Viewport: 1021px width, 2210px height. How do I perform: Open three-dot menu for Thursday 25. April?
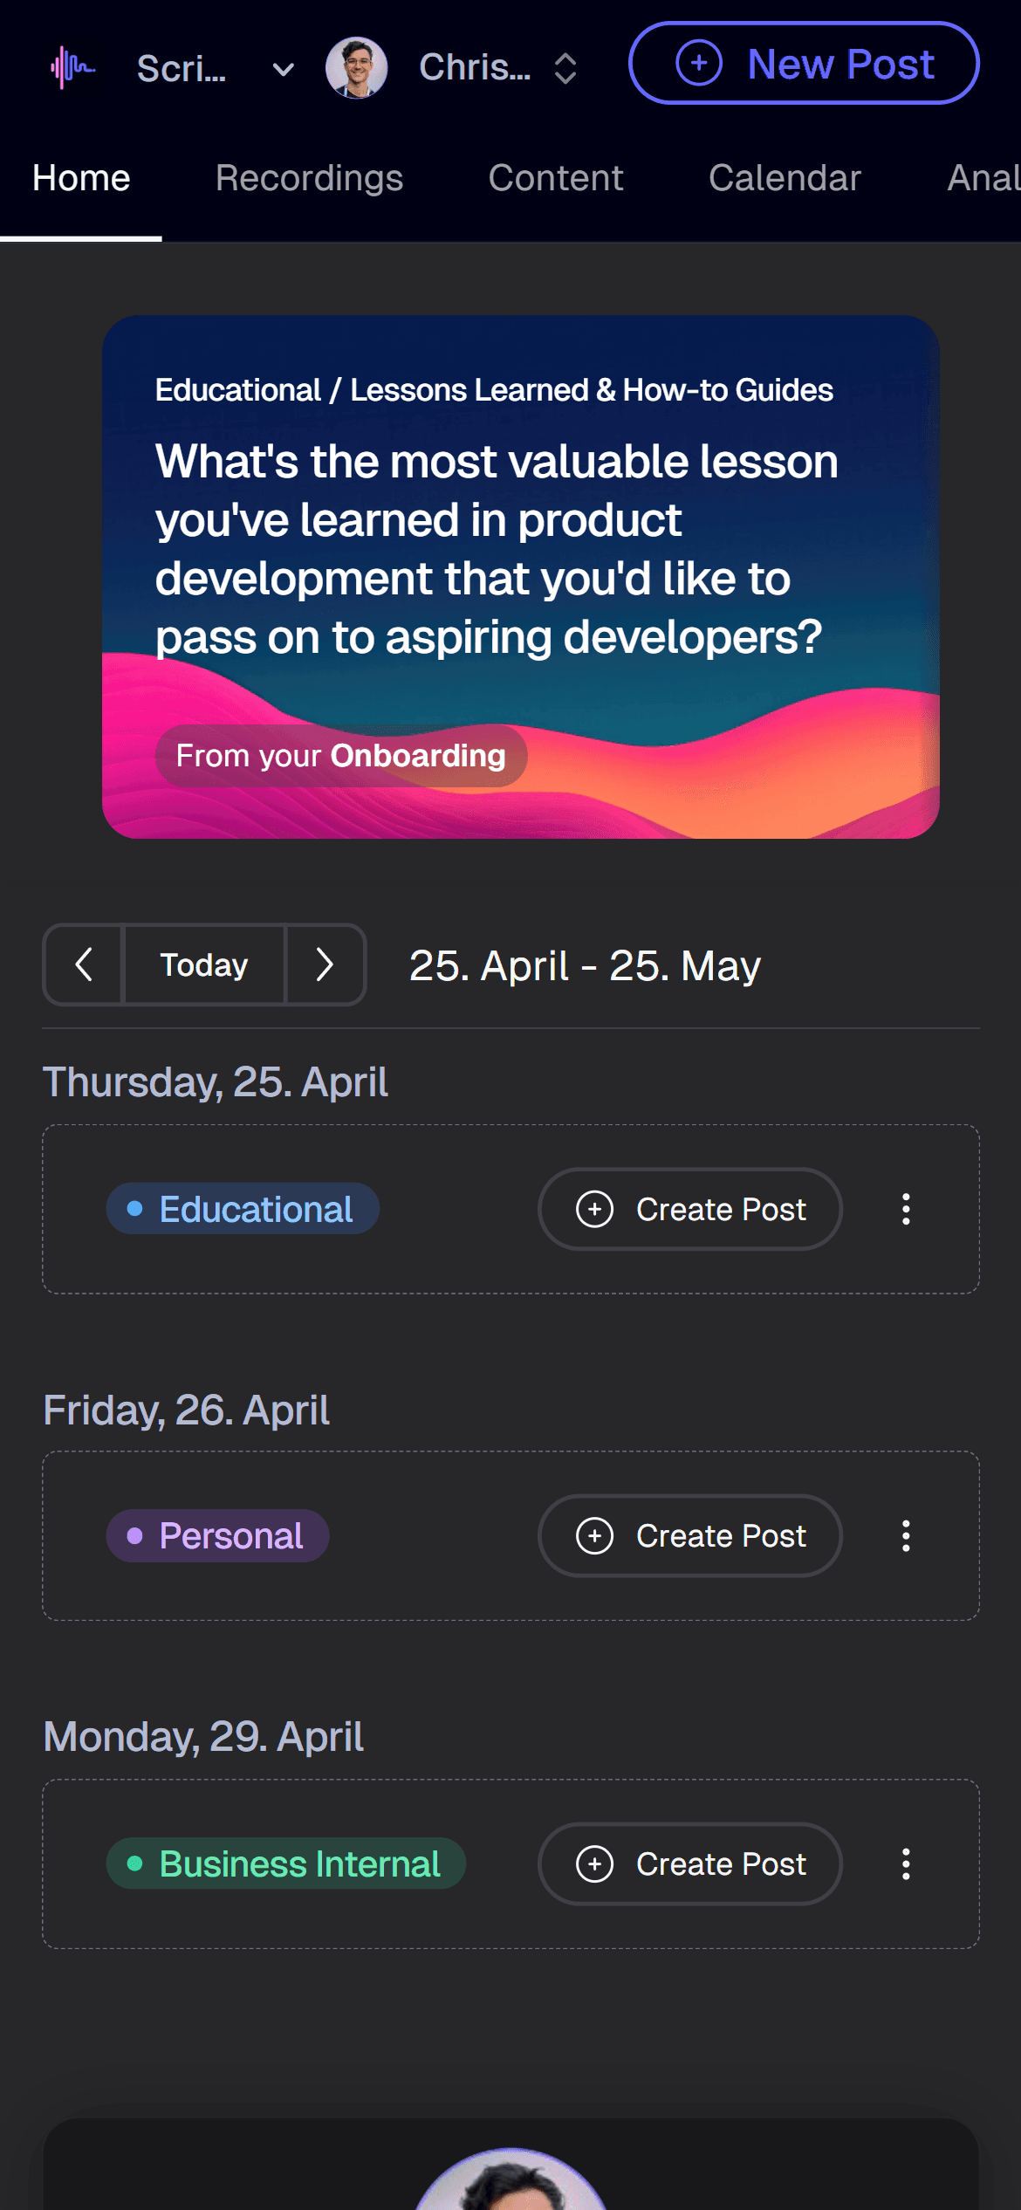(906, 1209)
